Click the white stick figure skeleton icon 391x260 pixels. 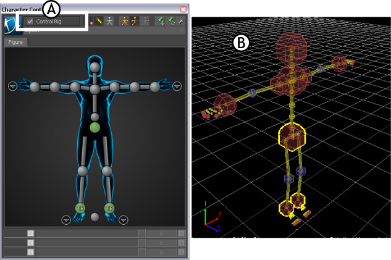pyautogui.click(x=109, y=21)
